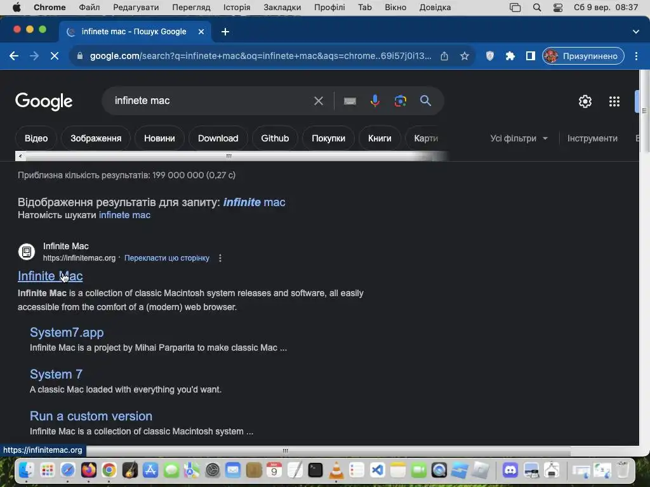Search instead for infinete mac
Viewport: 650px width, 487px height.
[124, 215]
